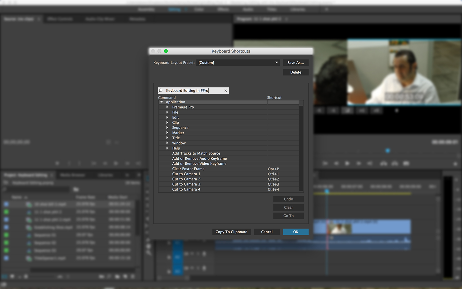462x289 pixels.
Task: Click the Ctrl+1 shortcut cell
Action: pyautogui.click(x=273, y=174)
